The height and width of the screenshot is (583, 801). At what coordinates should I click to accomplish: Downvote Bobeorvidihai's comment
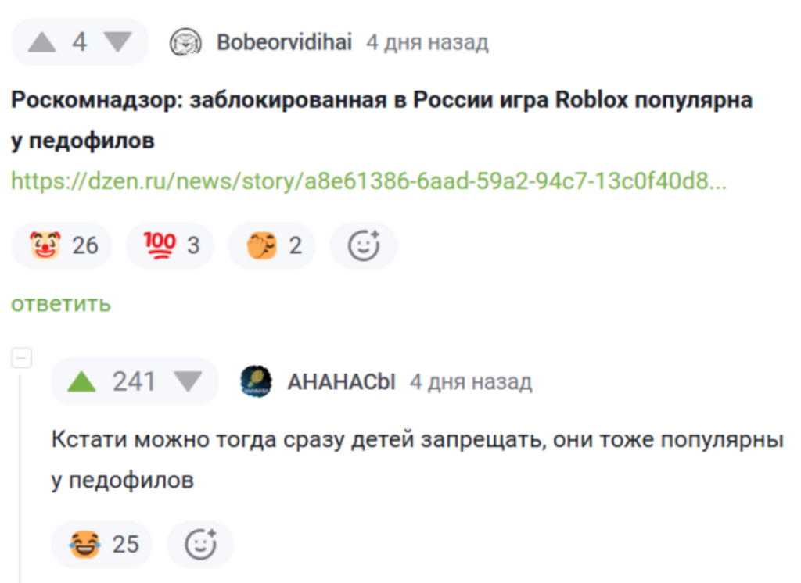pos(118,41)
